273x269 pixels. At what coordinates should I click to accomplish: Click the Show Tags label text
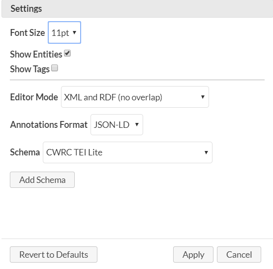30,69
